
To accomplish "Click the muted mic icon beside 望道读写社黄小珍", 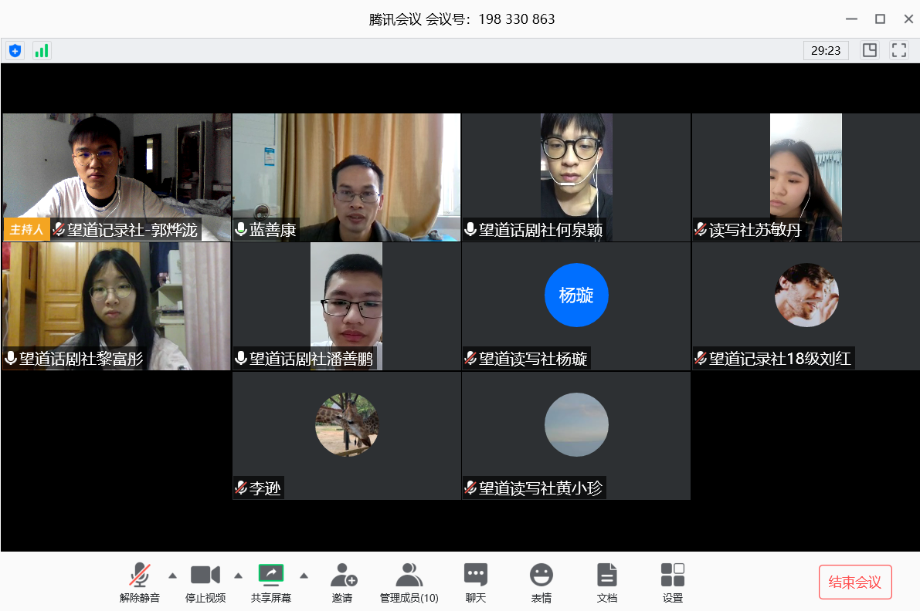I will click(470, 488).
